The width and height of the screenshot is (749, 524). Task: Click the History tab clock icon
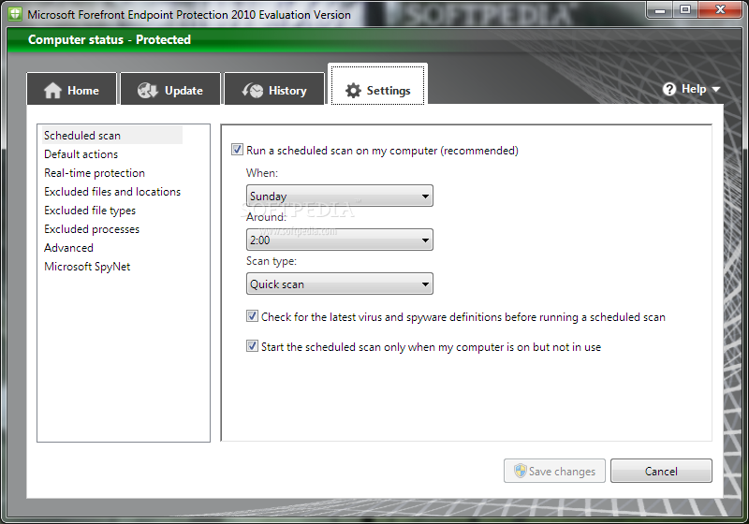(x=253, y=90)
